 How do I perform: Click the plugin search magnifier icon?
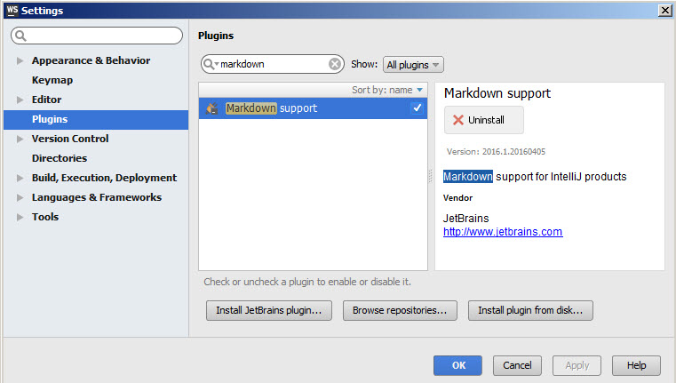click(x=210, y=64)
